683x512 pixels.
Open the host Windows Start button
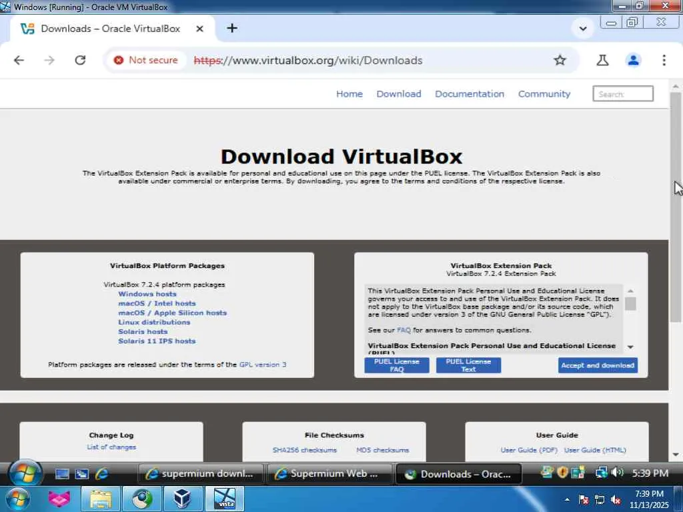pos(17,499)
